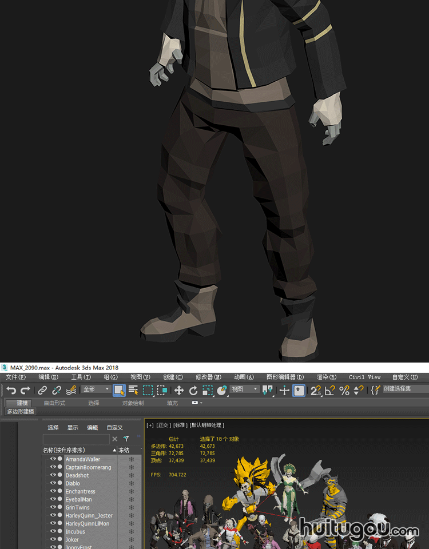The width and height of the screenshot is (429, 549).
Task: Toggle visibility of Deadshot object
Action: coord(53,475)
